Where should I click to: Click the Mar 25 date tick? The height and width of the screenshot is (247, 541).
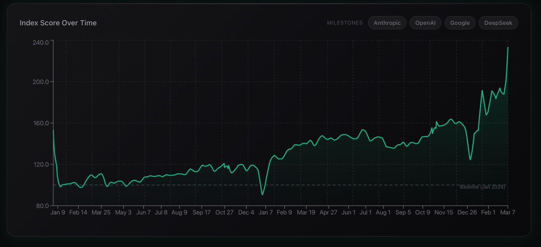101,212
